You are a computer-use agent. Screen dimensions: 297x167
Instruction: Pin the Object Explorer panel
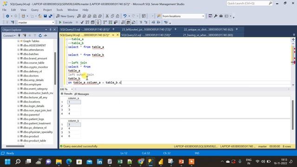click(x=51, y=30)
